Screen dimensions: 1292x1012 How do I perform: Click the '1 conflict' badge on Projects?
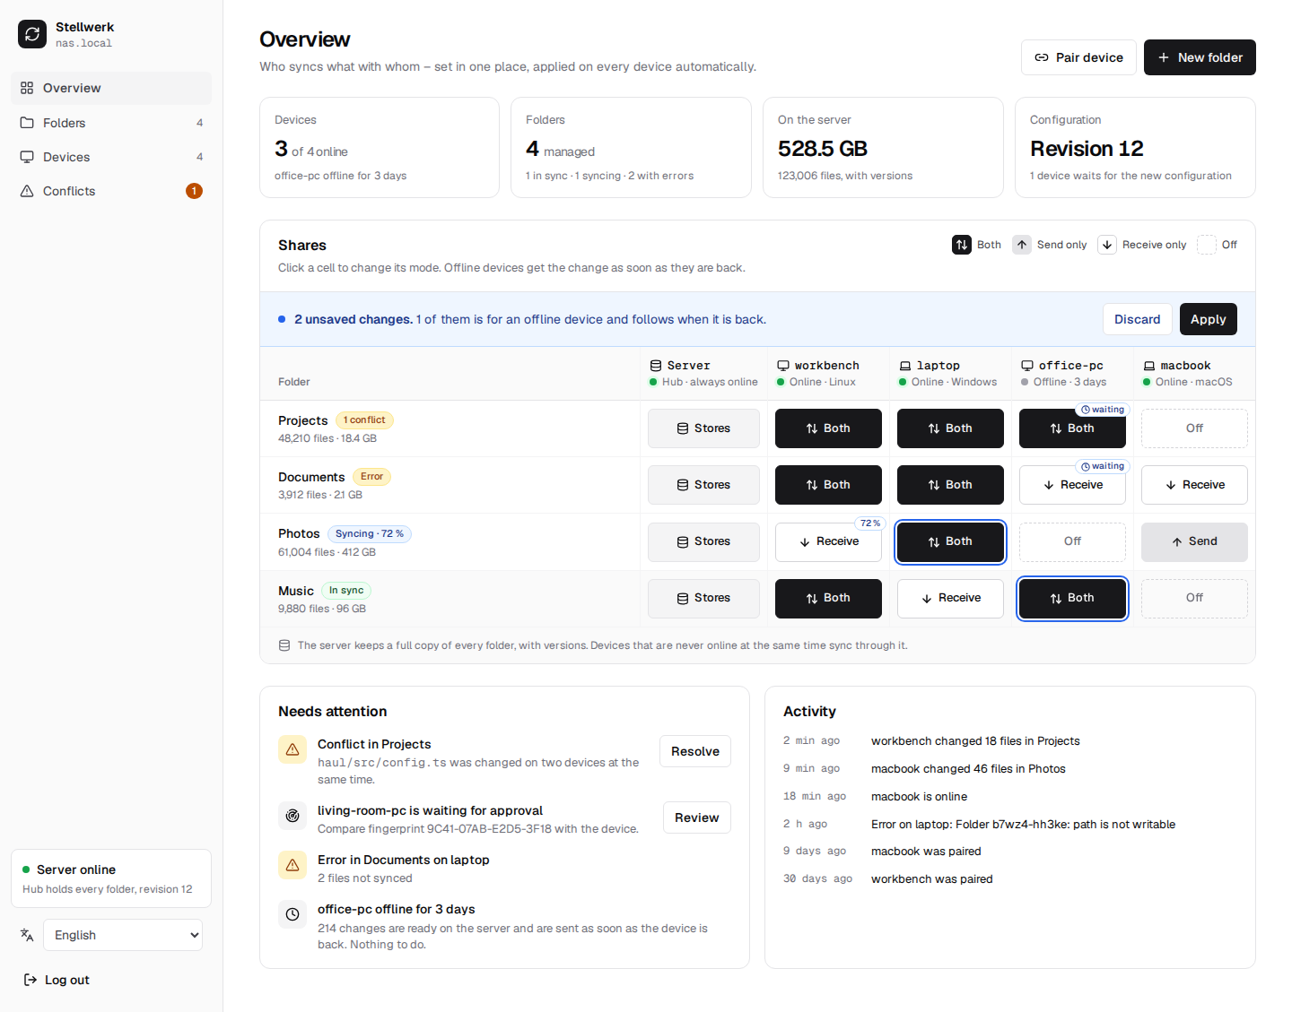click(x=364, y=420)
